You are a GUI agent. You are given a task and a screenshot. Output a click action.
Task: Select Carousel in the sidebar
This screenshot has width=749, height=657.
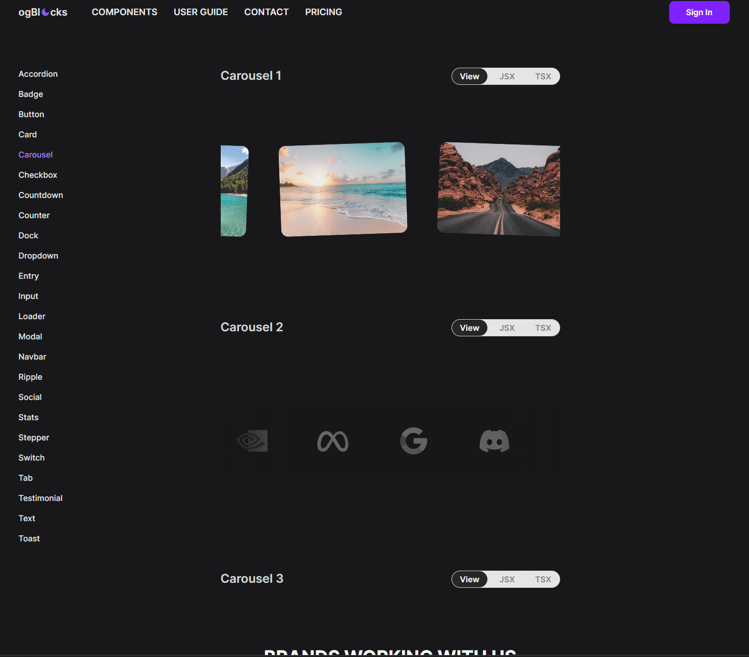(35, 155)
